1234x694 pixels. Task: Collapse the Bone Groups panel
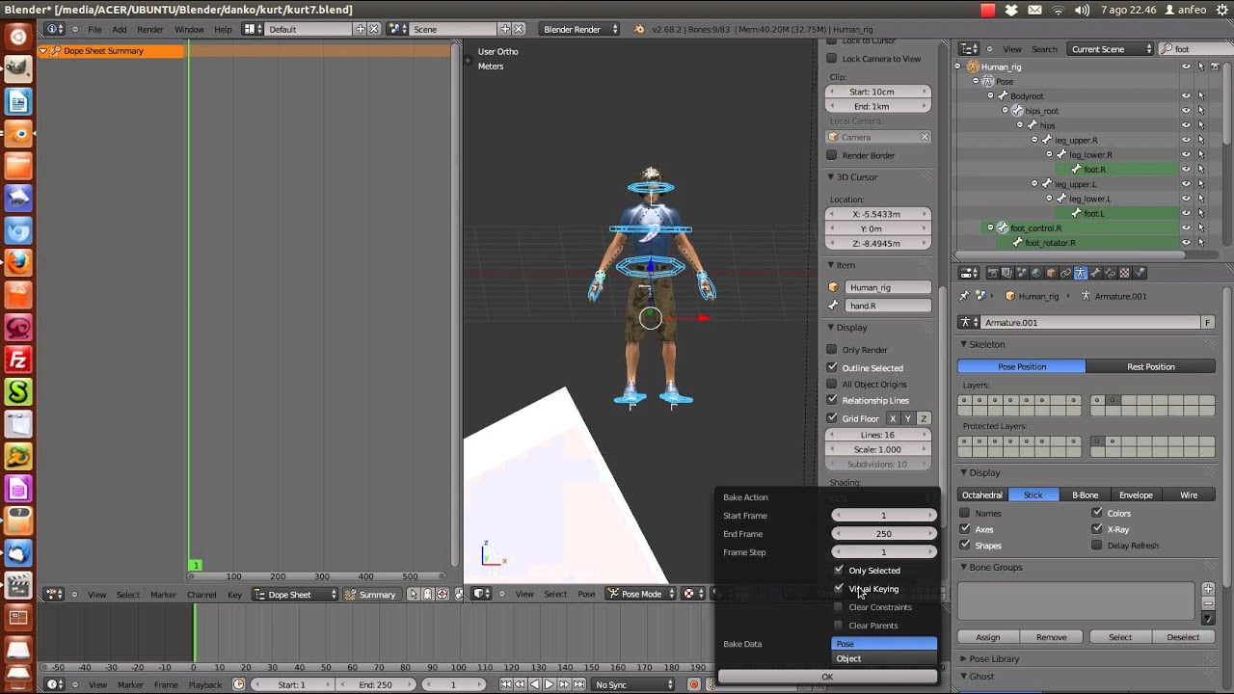coord(963,567)
